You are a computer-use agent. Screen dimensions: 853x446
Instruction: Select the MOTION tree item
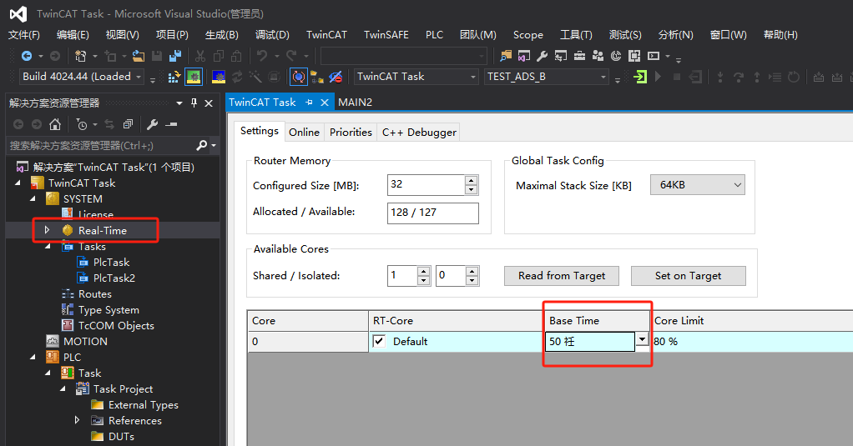pos(85,341)
